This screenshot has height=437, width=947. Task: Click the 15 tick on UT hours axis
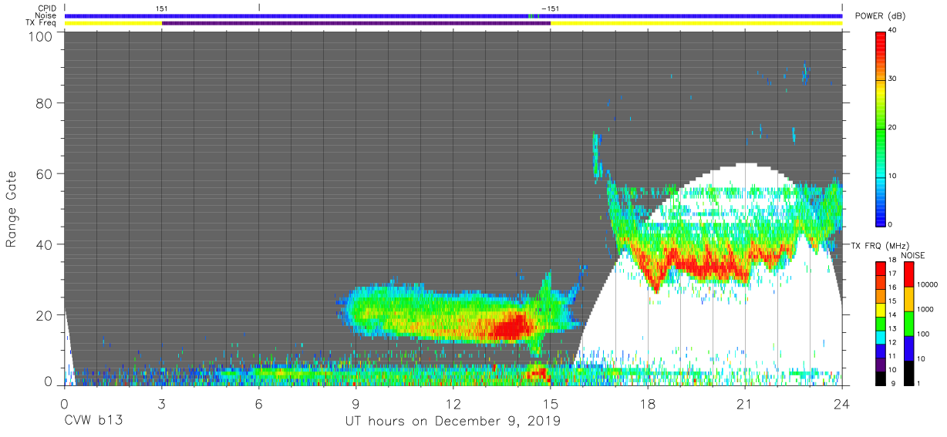click(x=551, y=402)
